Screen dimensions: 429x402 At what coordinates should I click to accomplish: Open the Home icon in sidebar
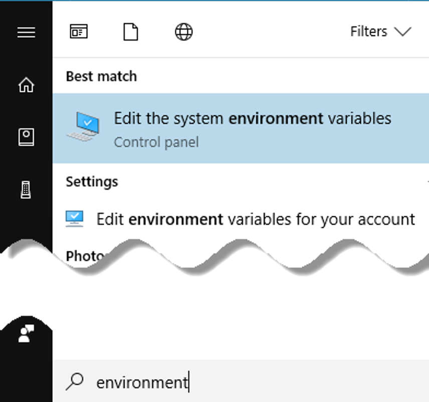click(26, 85)
